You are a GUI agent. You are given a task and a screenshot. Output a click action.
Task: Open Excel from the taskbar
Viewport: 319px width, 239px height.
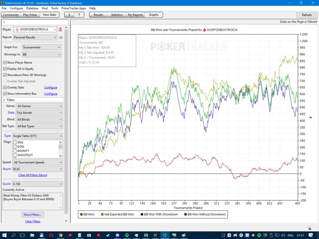pos(146,235)
